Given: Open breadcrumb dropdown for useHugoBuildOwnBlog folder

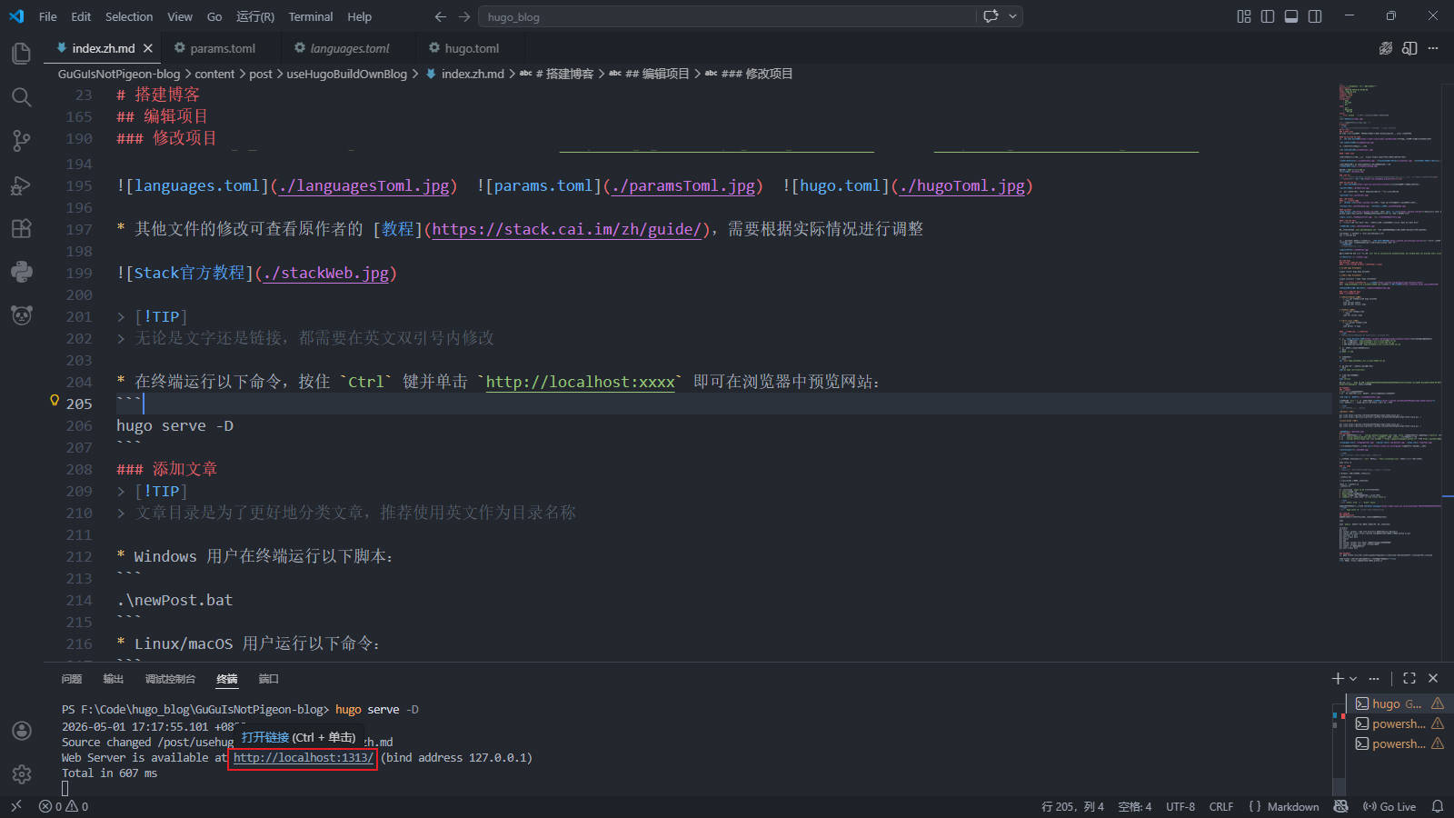Looking at the screenshot, I should tap(346, 74).
